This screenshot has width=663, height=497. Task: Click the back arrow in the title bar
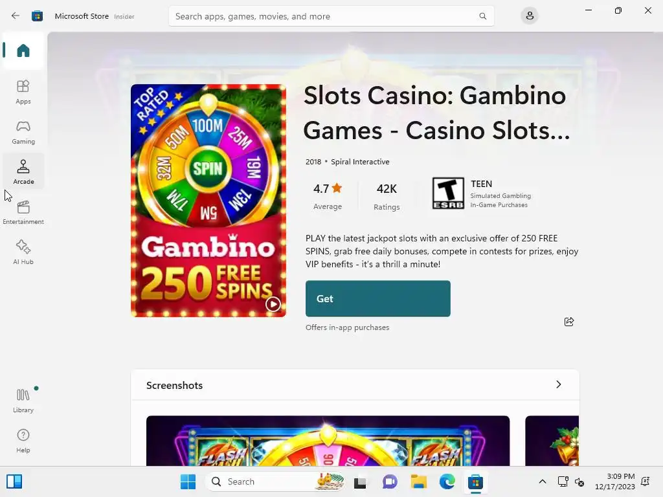pos(16,16)
